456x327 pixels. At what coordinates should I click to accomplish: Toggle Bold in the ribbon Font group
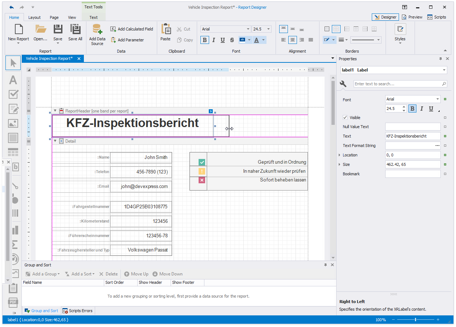(x=205, y=40)
